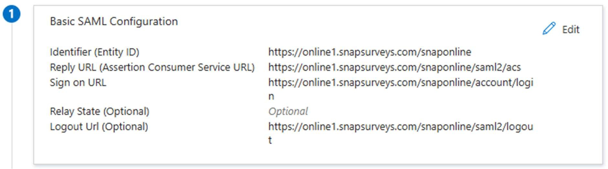Click the word Basic in the card title
The width and height of the screenshot is (608, 169).
coord(62,22)
